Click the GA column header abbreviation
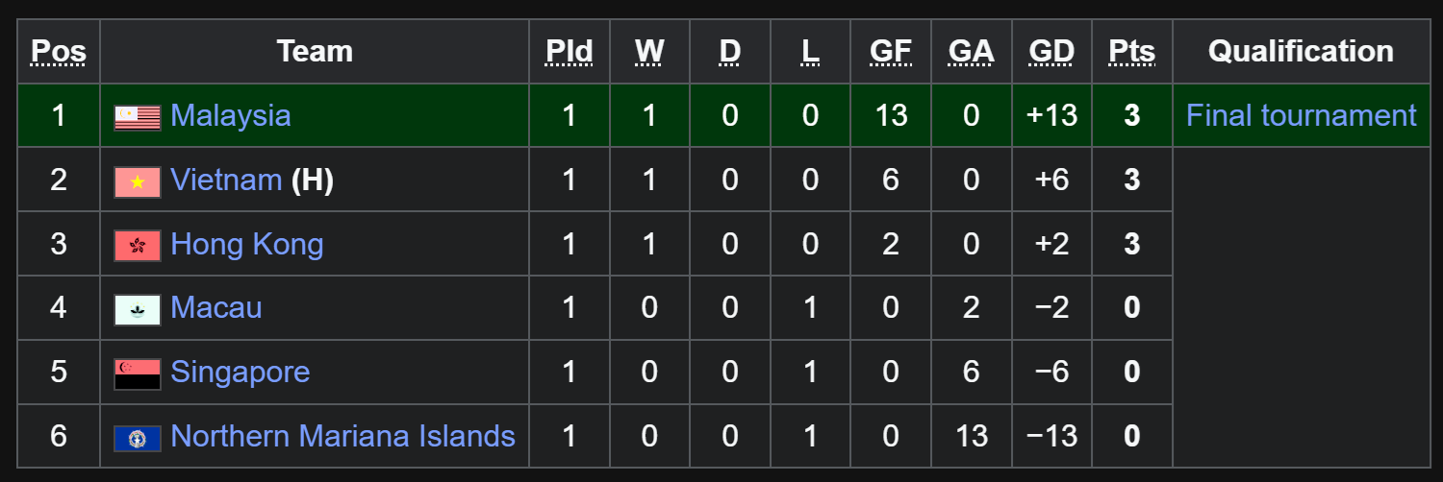This screenshot has width=1443, height=482. pos(972,52)
